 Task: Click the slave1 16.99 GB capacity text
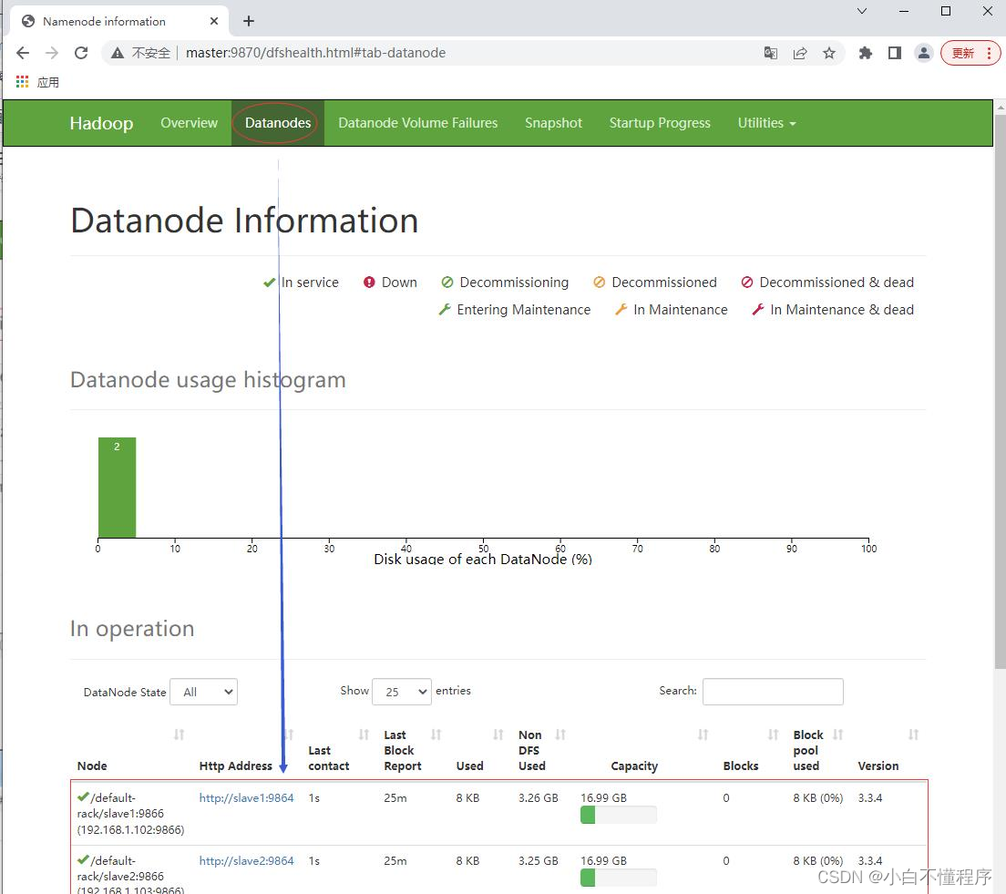604,797
